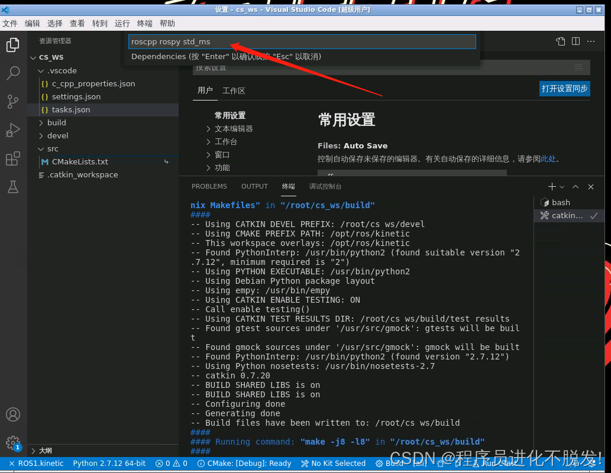Close the terminal panel
This screenshot has height=473, width=611.
591,187
